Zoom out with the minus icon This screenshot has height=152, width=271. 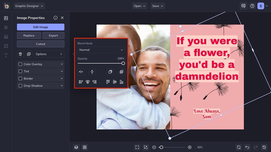point(154,147)
